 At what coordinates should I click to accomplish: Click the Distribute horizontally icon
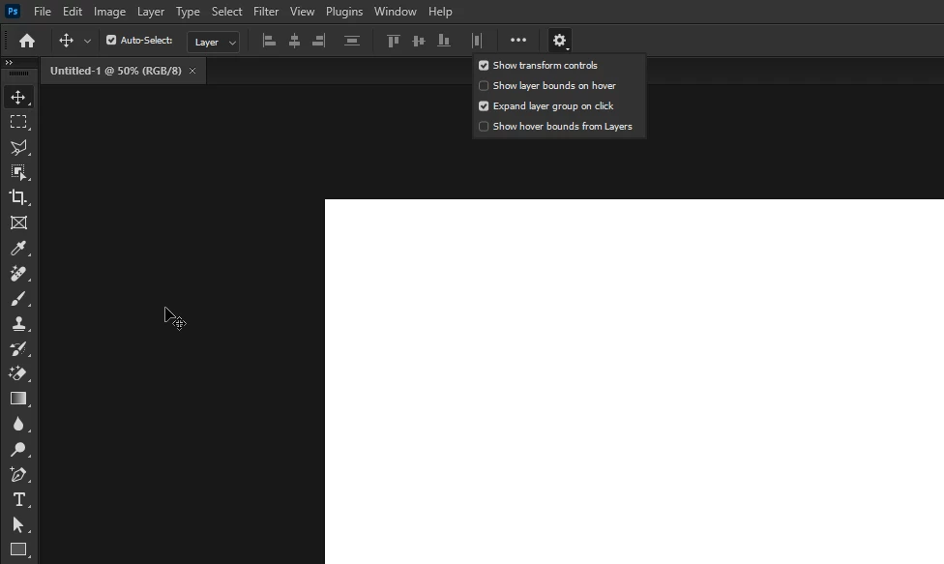pos(477,41)
